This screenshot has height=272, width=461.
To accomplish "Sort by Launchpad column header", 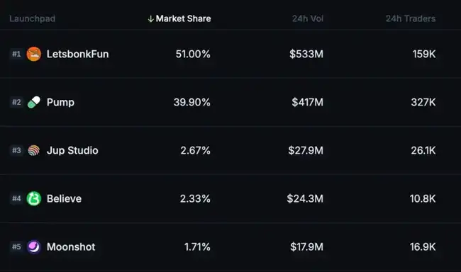I will coord(32,18).
